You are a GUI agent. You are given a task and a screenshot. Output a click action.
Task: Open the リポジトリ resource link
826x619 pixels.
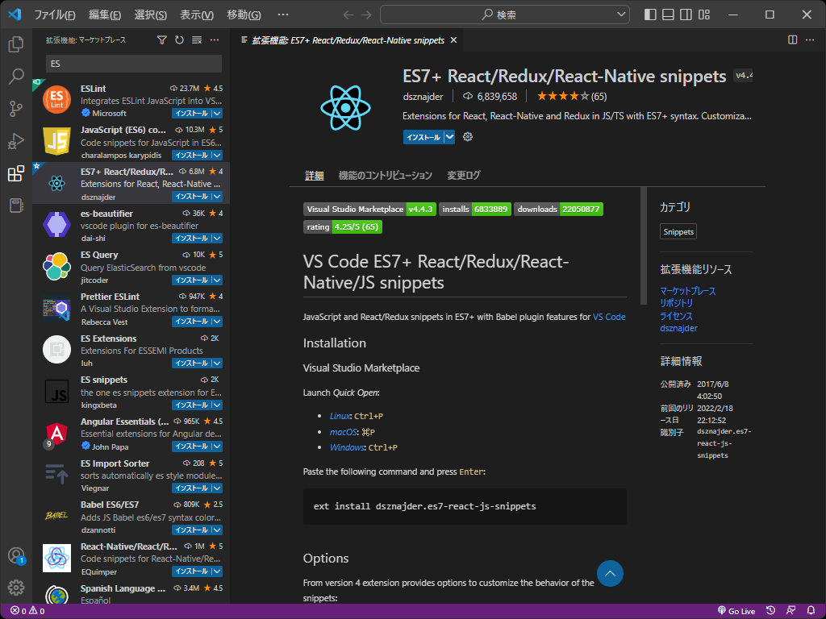(677, 303)
